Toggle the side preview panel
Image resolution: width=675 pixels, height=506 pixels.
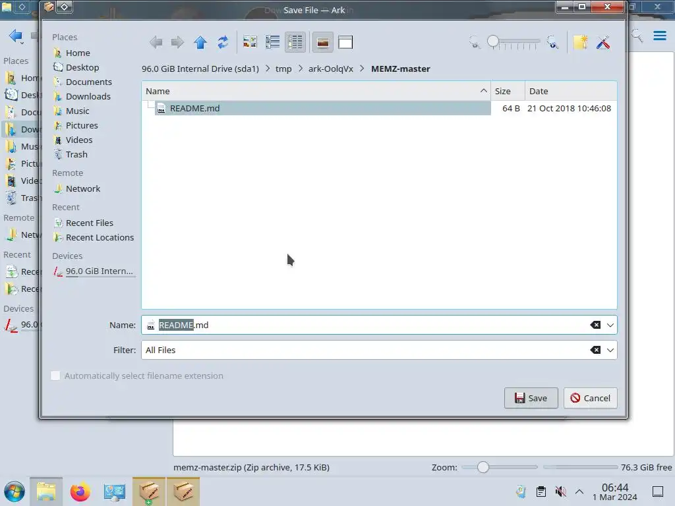pos(345,42)
